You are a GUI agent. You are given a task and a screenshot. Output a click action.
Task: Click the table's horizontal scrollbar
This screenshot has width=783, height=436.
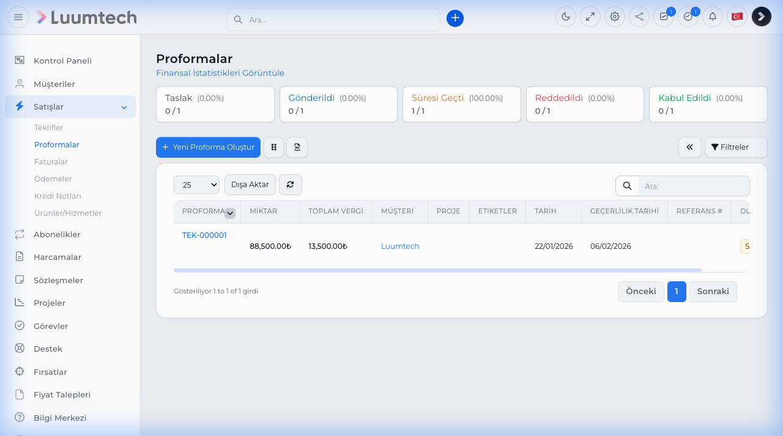pyautogui.click(x=437, y=270)
